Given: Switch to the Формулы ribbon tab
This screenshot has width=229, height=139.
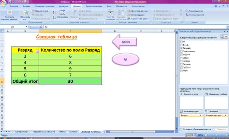Looking at the screenshot, I should point(64,6).
